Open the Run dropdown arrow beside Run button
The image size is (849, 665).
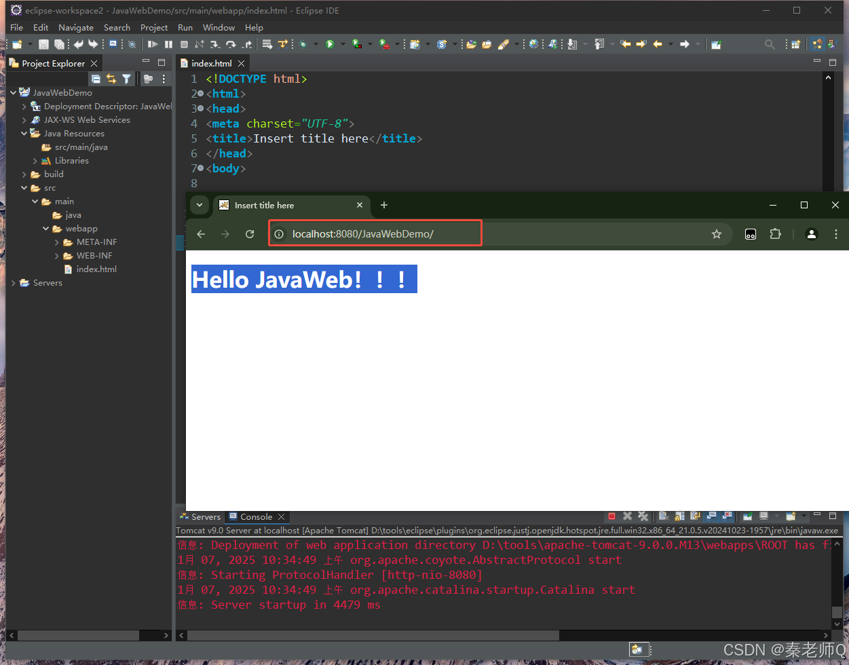tap(342, 44)
